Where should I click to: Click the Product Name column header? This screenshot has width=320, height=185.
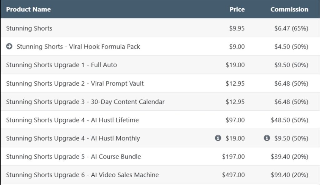(28, 9)
